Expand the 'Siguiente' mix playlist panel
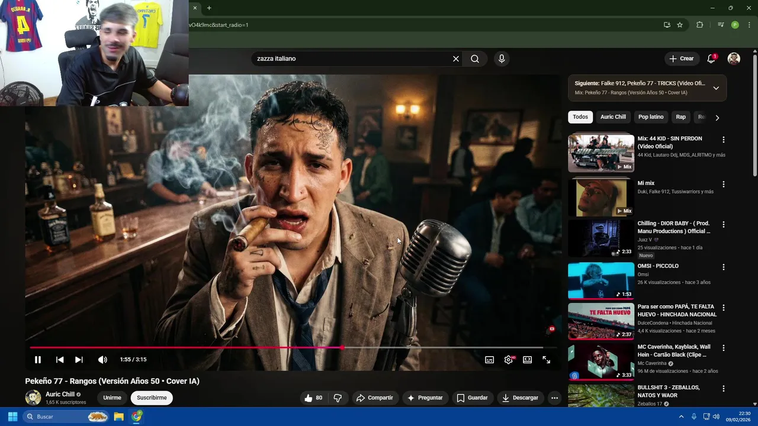Viewport: 758px width, 426px height. pos(716,88)
